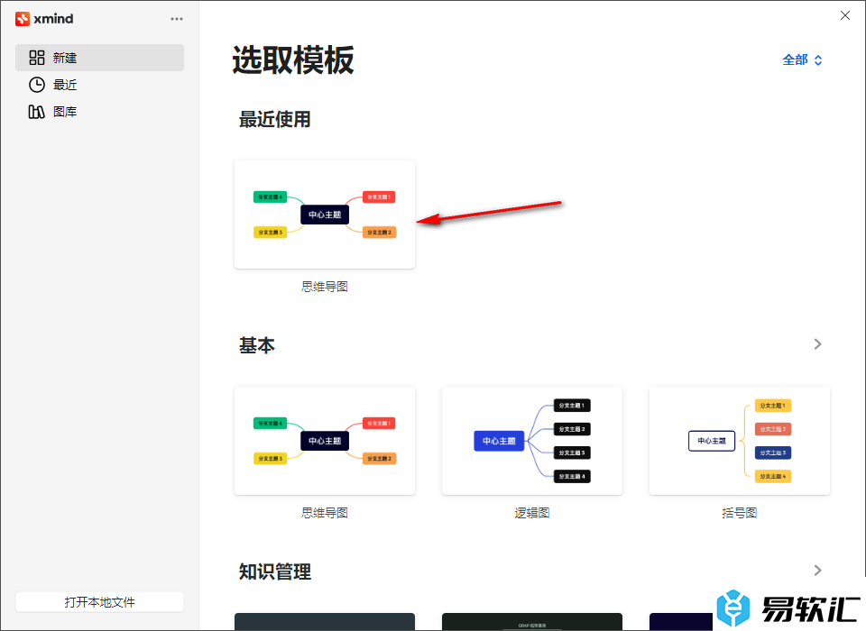Screen dimensions: 866x631
Task: Open the three-dot more options menu
Action: tap(177, 19)
